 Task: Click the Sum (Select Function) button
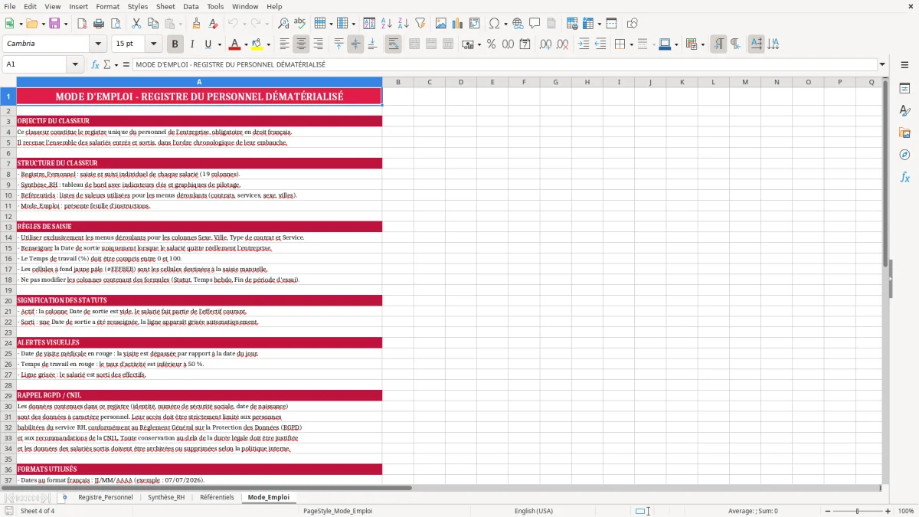(107, 64)
